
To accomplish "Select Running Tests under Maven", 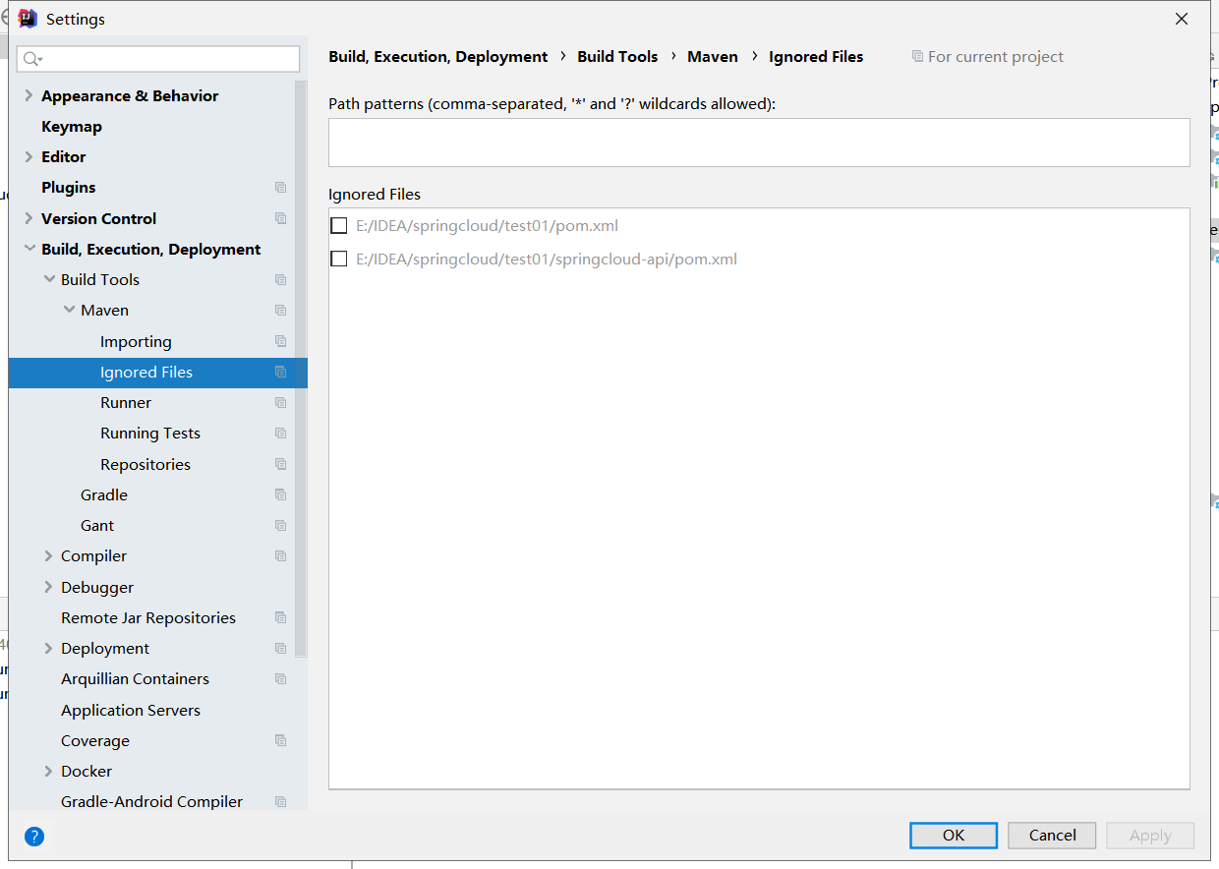I will (x=150, y=434).
